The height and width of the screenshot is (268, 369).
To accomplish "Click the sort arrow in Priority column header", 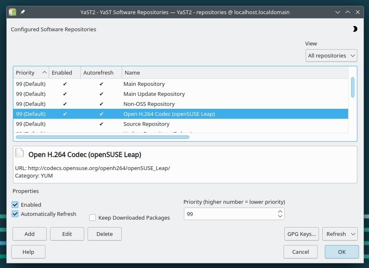I will [45, 73].
